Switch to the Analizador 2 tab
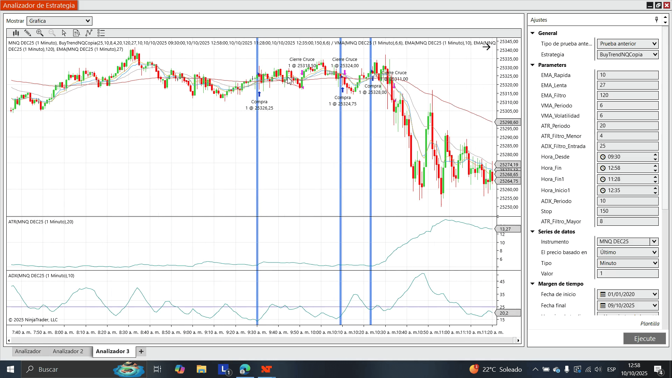 pos(68,351)
